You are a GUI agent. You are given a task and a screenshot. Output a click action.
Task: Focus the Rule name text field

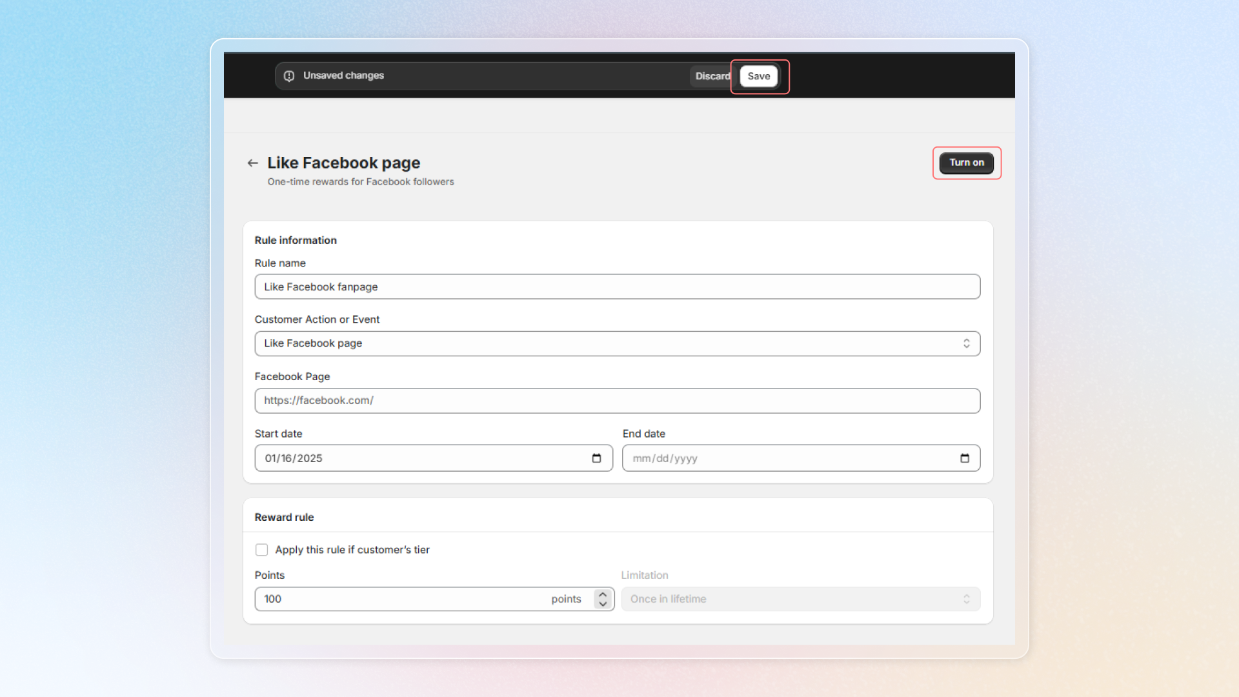click(x=616, y=287)
